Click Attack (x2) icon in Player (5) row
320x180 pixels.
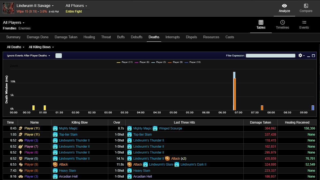167,159
